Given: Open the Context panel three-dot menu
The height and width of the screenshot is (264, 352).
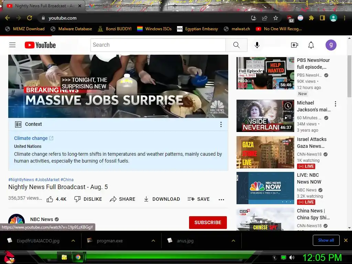Looking at the screenshot, I should pos(221,124).
